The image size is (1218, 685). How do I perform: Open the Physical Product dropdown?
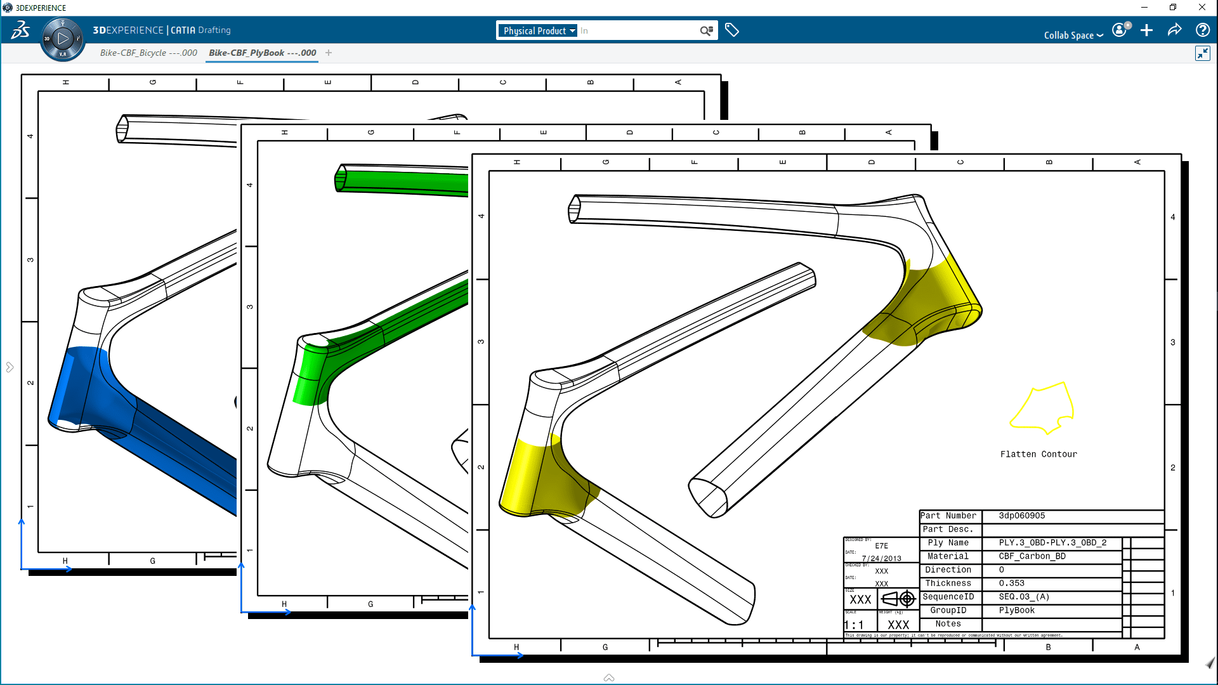pyautogui.click(x=539, y=30)
